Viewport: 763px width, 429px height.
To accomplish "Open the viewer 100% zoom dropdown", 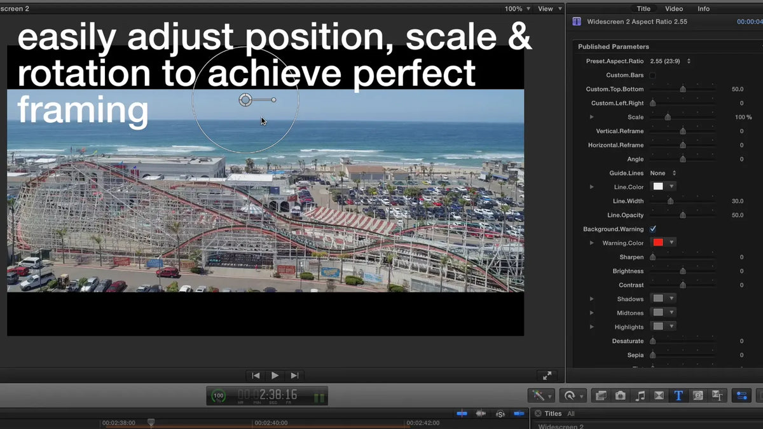I will pyautogui.click(x=518, y=9).
